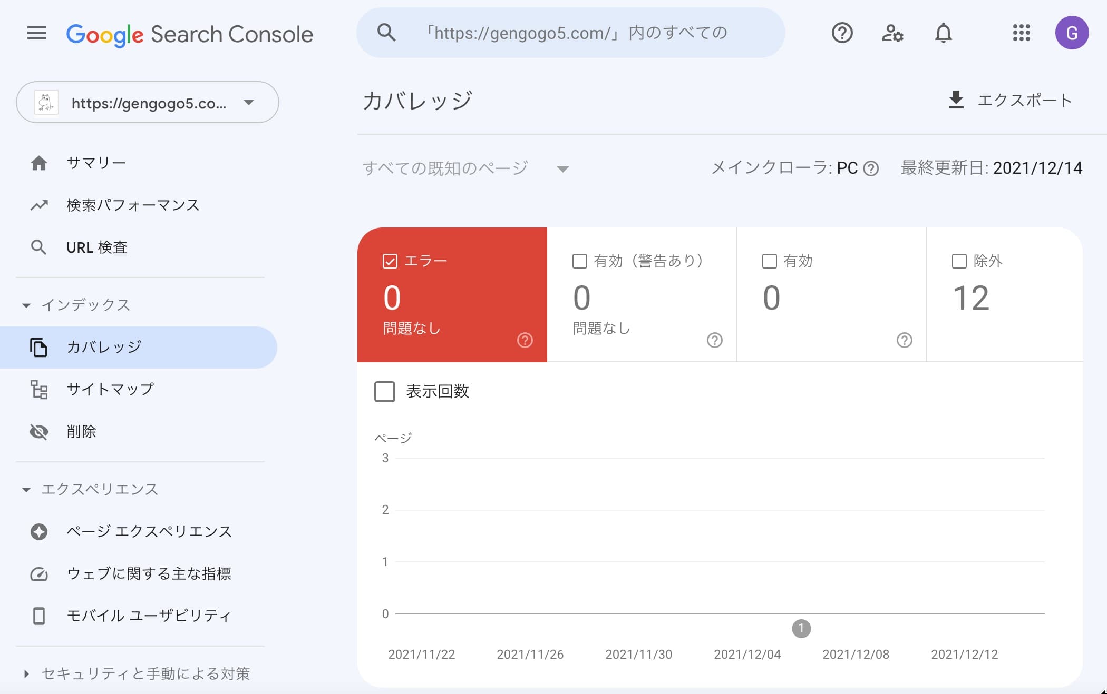The image size is (1107, 694).
Task: Click the phone icon for モバイル ユーザビリティ
Action: 39,616
